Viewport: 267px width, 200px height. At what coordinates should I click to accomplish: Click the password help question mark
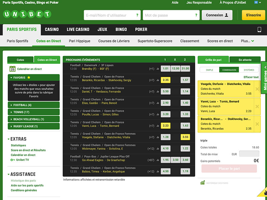(196, 15)
